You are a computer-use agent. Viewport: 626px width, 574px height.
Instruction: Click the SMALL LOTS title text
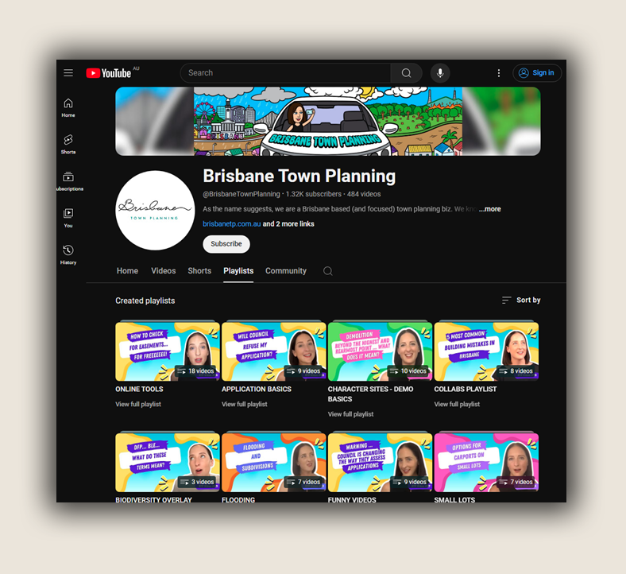[454, 499]
